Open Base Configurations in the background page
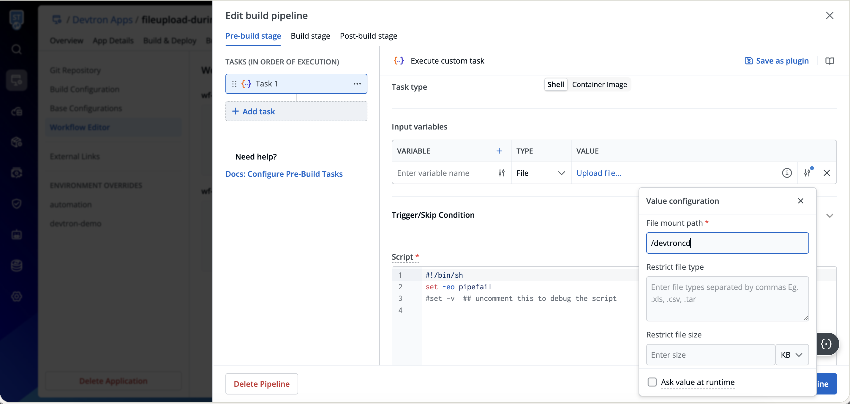Viewport: 850px width, 404px height. point(86,108)
